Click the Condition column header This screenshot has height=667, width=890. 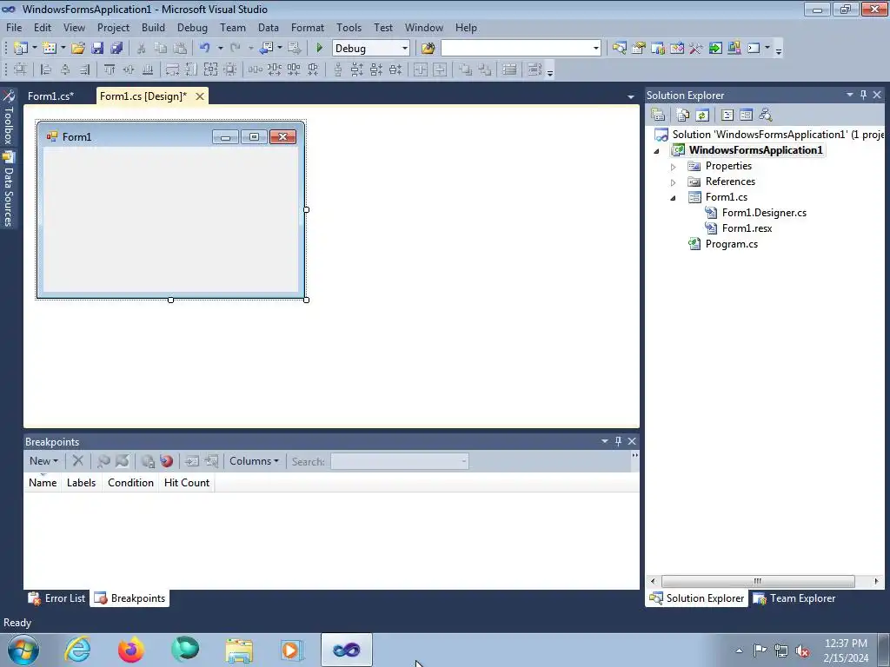130,483
